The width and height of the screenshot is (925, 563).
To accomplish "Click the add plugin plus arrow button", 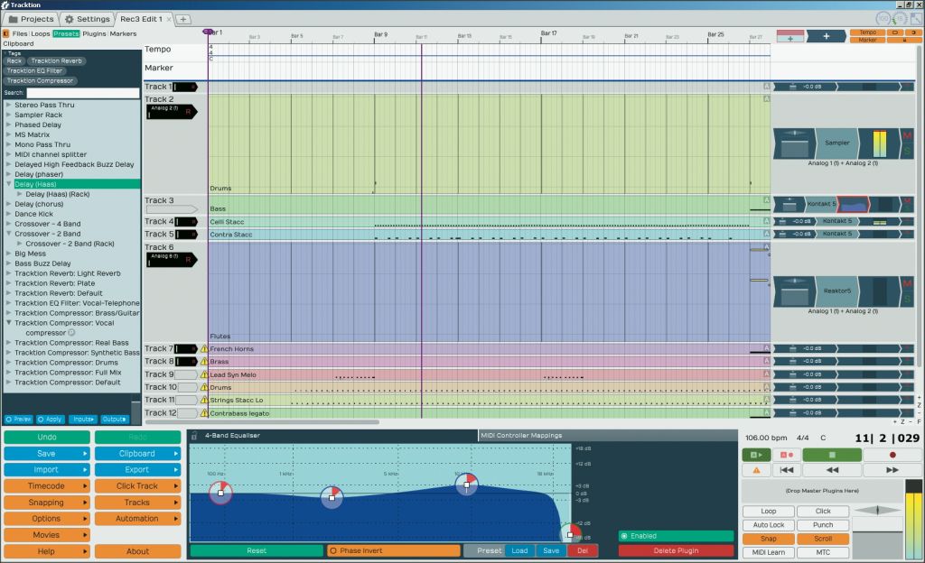I will pyautogui.click(x=826, y=36).
